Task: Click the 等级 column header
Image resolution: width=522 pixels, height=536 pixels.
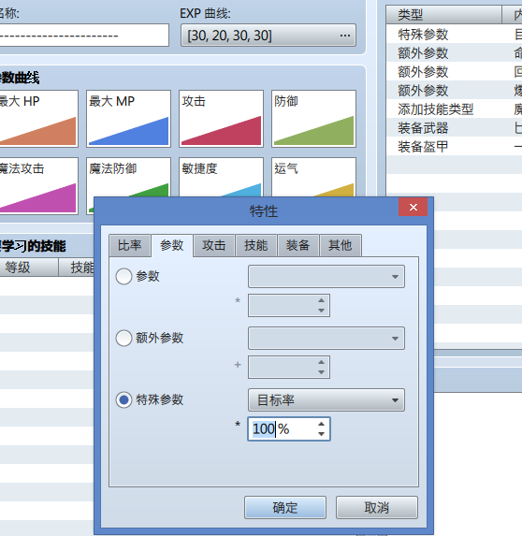Action: 29,268
